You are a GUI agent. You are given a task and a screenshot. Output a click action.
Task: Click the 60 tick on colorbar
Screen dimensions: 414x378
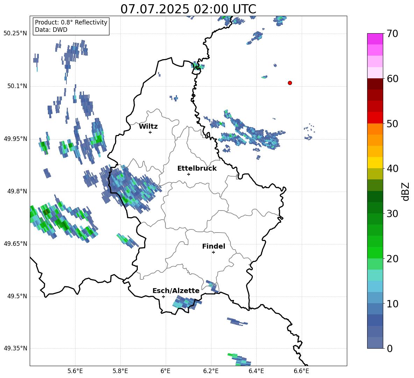click(x=392, y=79)
